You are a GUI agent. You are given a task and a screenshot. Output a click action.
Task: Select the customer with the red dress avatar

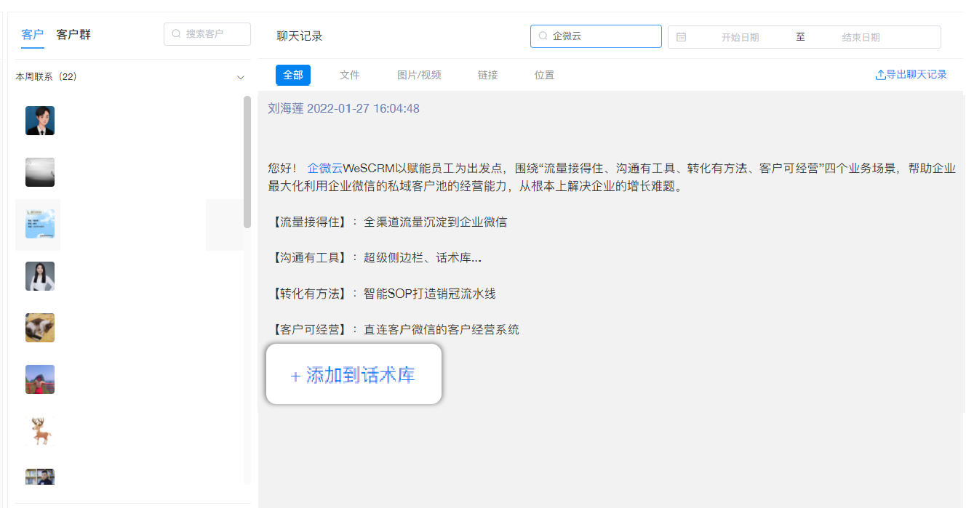coord(40,379)
